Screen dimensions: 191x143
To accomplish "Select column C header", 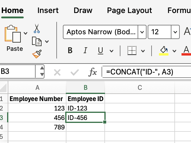I will tap(140, 87).
